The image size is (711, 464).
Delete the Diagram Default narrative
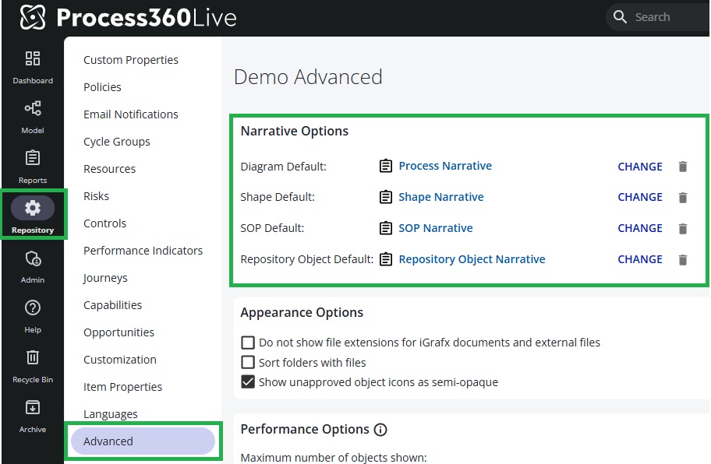pos(683,167)
